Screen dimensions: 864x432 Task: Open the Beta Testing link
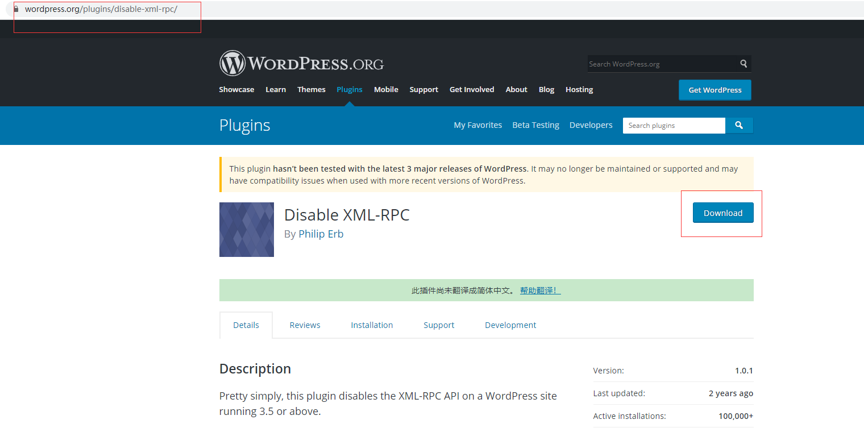click(536, 125)
